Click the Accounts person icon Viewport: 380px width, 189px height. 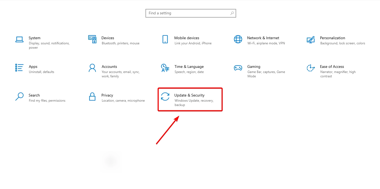pos(92,68)
